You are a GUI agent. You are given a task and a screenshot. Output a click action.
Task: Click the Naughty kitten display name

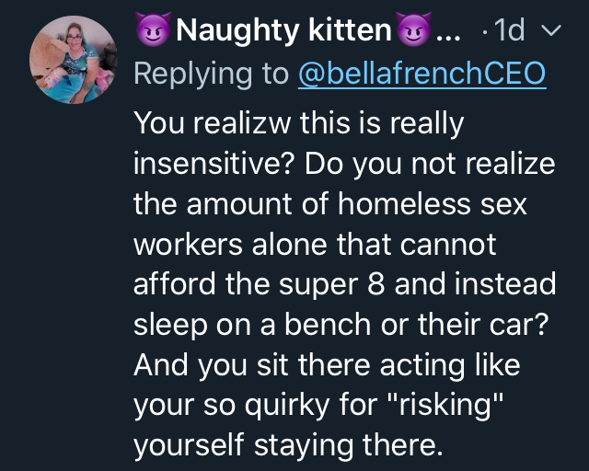pyautogui.click(x=283, y=31)
